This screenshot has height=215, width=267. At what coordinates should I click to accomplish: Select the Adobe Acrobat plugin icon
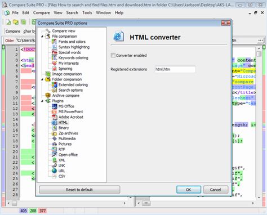coord(54,117)
